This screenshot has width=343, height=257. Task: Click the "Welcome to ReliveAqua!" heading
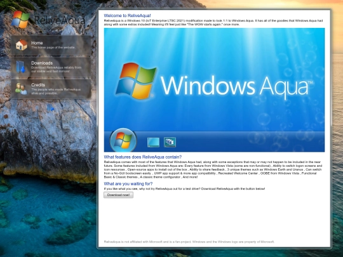pos(127,15)
